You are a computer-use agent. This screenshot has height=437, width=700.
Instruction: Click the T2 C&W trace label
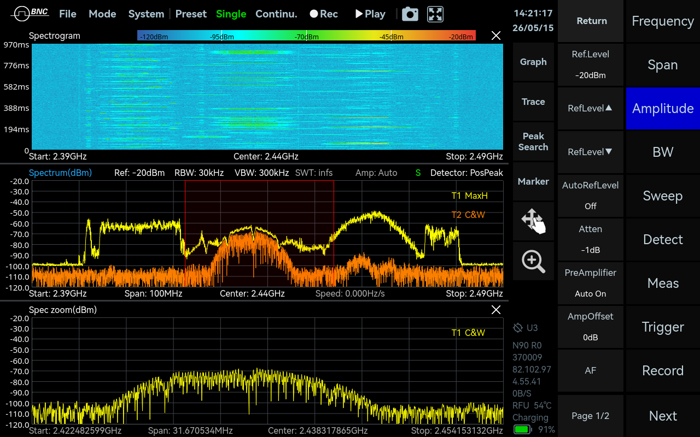(x=468, y=215)
